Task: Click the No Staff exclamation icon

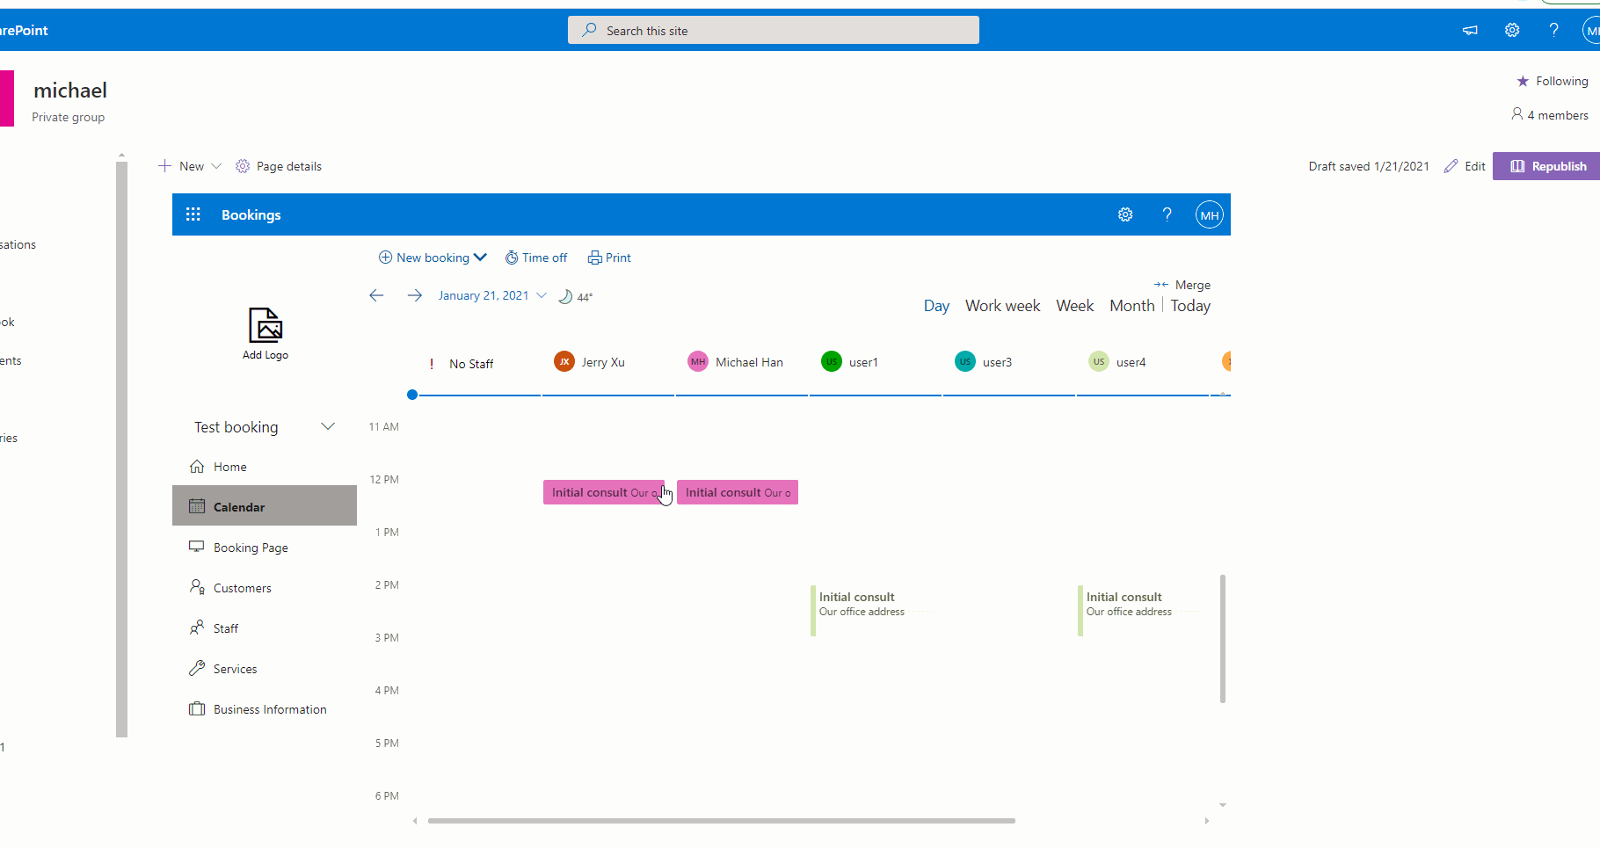Action: 432,364
